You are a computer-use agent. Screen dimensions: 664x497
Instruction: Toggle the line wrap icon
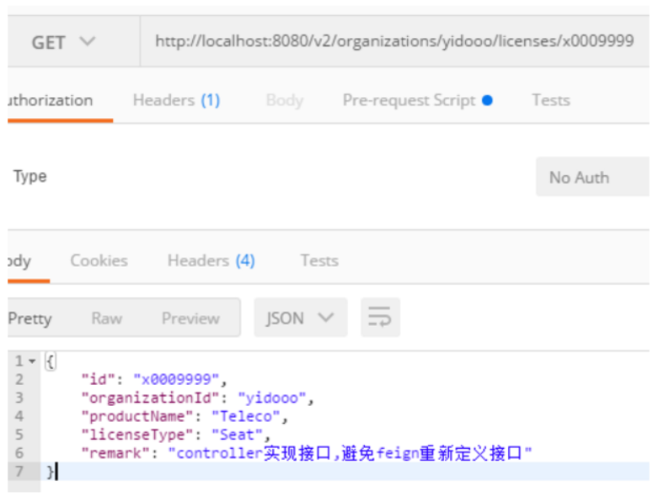coord(380,318)
